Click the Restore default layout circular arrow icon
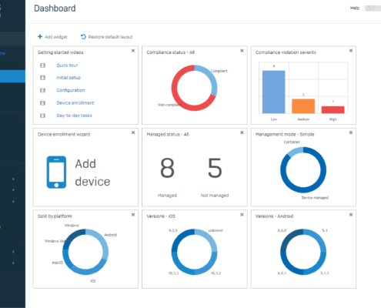Image resolution: width=381 pixels, height=308 pixels. [x=83, y=37]
